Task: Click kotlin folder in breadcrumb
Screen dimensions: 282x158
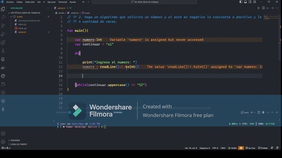Action: [61, 13]
